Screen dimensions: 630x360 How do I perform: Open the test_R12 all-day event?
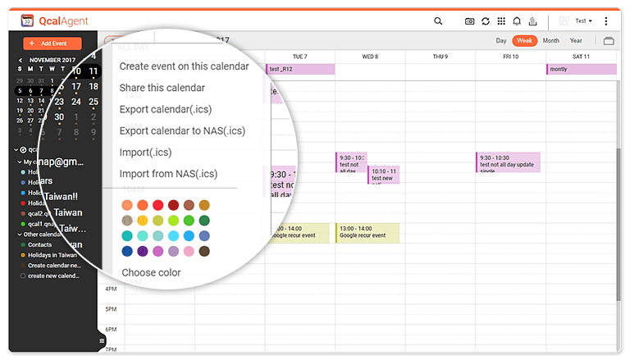point(300,69)
